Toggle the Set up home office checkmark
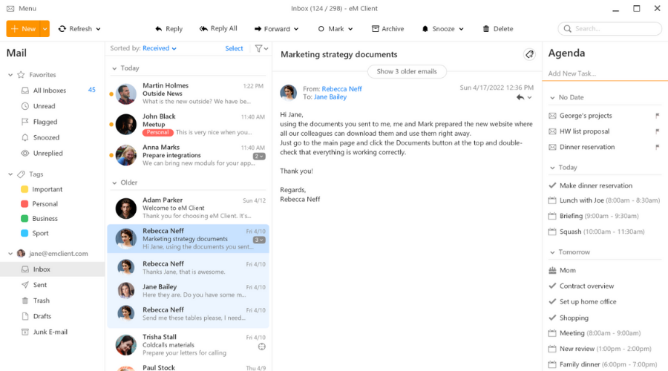 [x=552, y=301]
